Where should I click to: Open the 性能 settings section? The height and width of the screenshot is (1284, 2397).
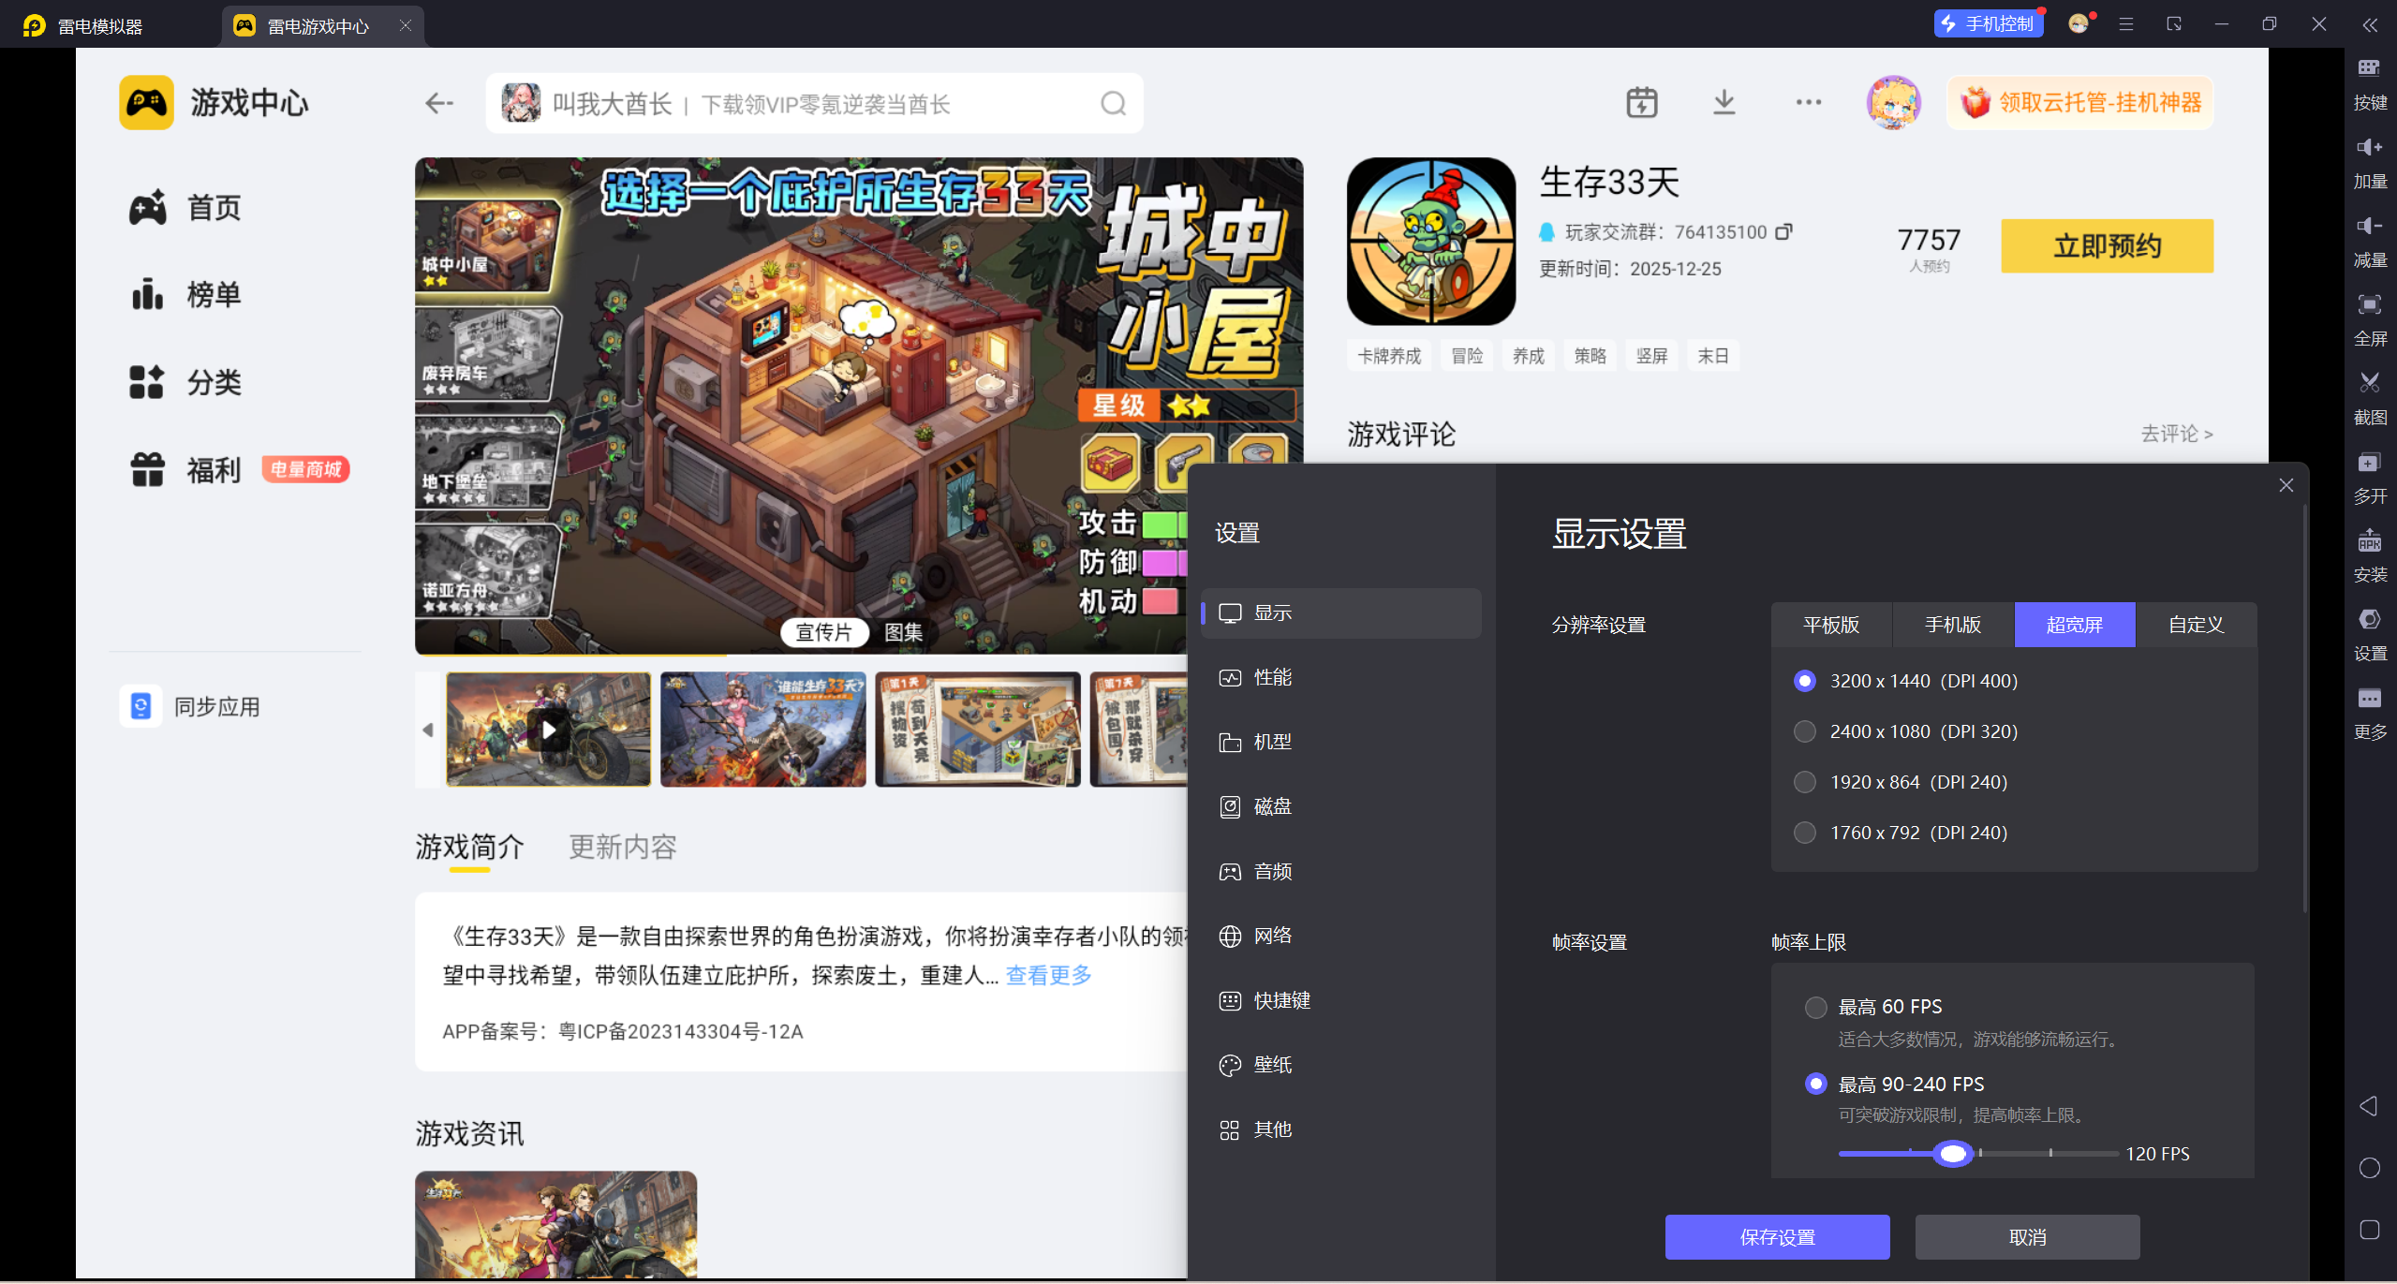(1272, 677)
